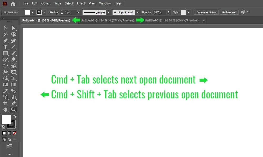Collapse toolbar with double-arrow toggle
This screenshot has height=157, width=263.
point(3,18)
